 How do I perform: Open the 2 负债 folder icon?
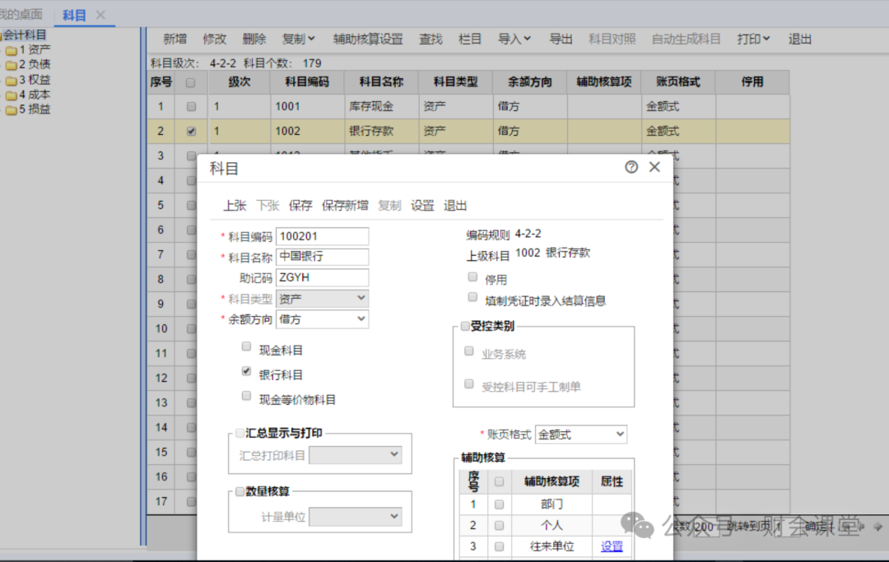click(11, 65)
